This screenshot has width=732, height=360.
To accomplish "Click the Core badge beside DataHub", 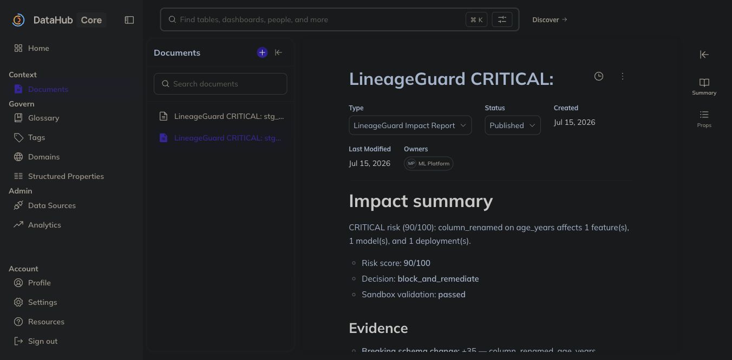I will (91, 20).
